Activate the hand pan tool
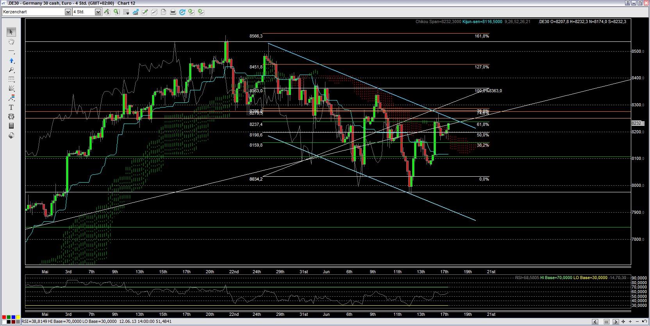 coord(11,41)
